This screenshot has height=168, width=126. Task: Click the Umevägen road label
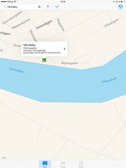[x=44, y=25]
